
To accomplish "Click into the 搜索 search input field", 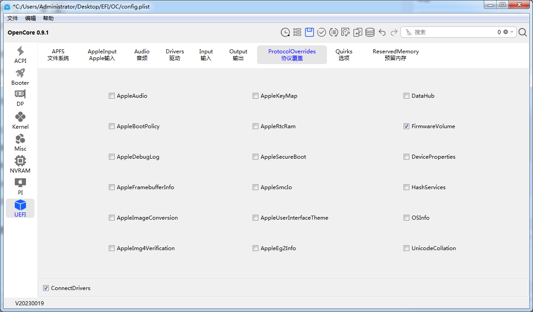I will tap(452, 32).
